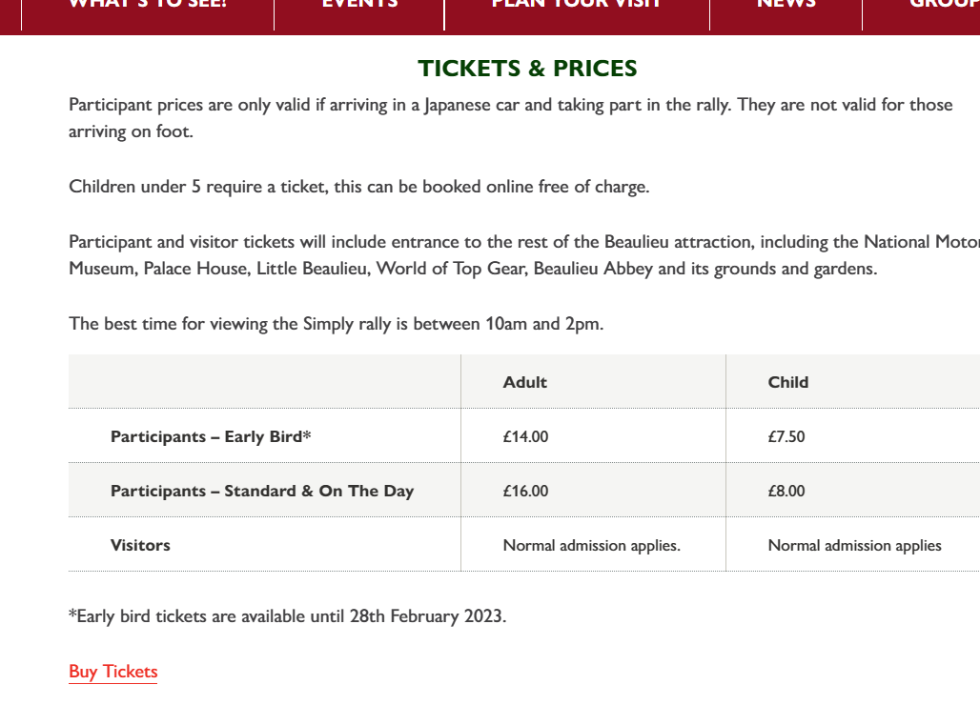Follow the Buy Tickets link

112,672
